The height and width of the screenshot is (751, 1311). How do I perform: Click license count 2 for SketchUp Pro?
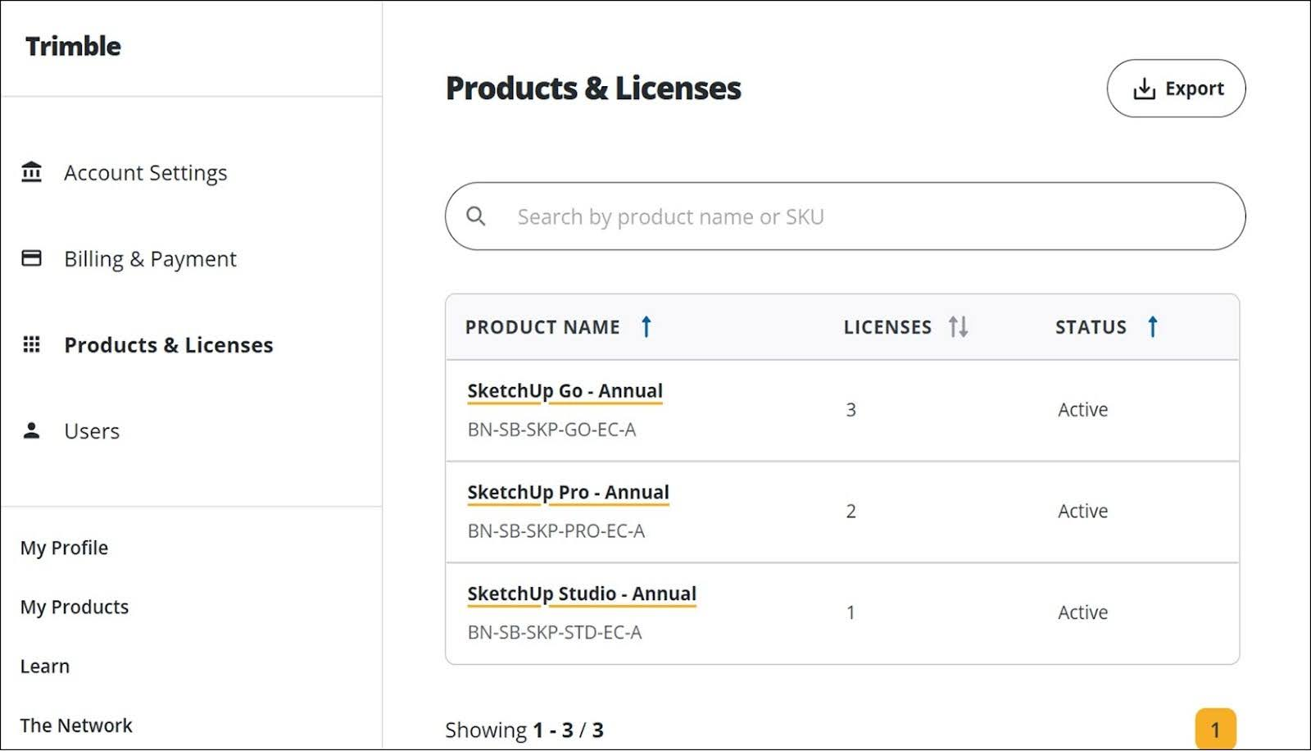click(x=851, y=512)
